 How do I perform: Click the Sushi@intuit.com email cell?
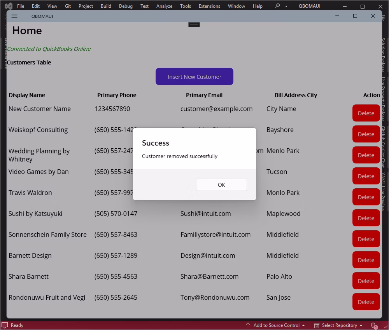click(205, 214)
